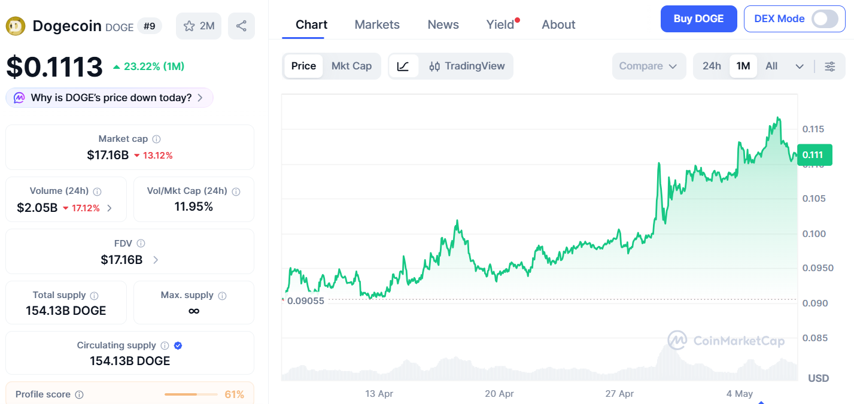Open 'Why is DOGE's price down today?'
Image resolution: width=854 pixels, height=404 pixels.
point(110,98)
